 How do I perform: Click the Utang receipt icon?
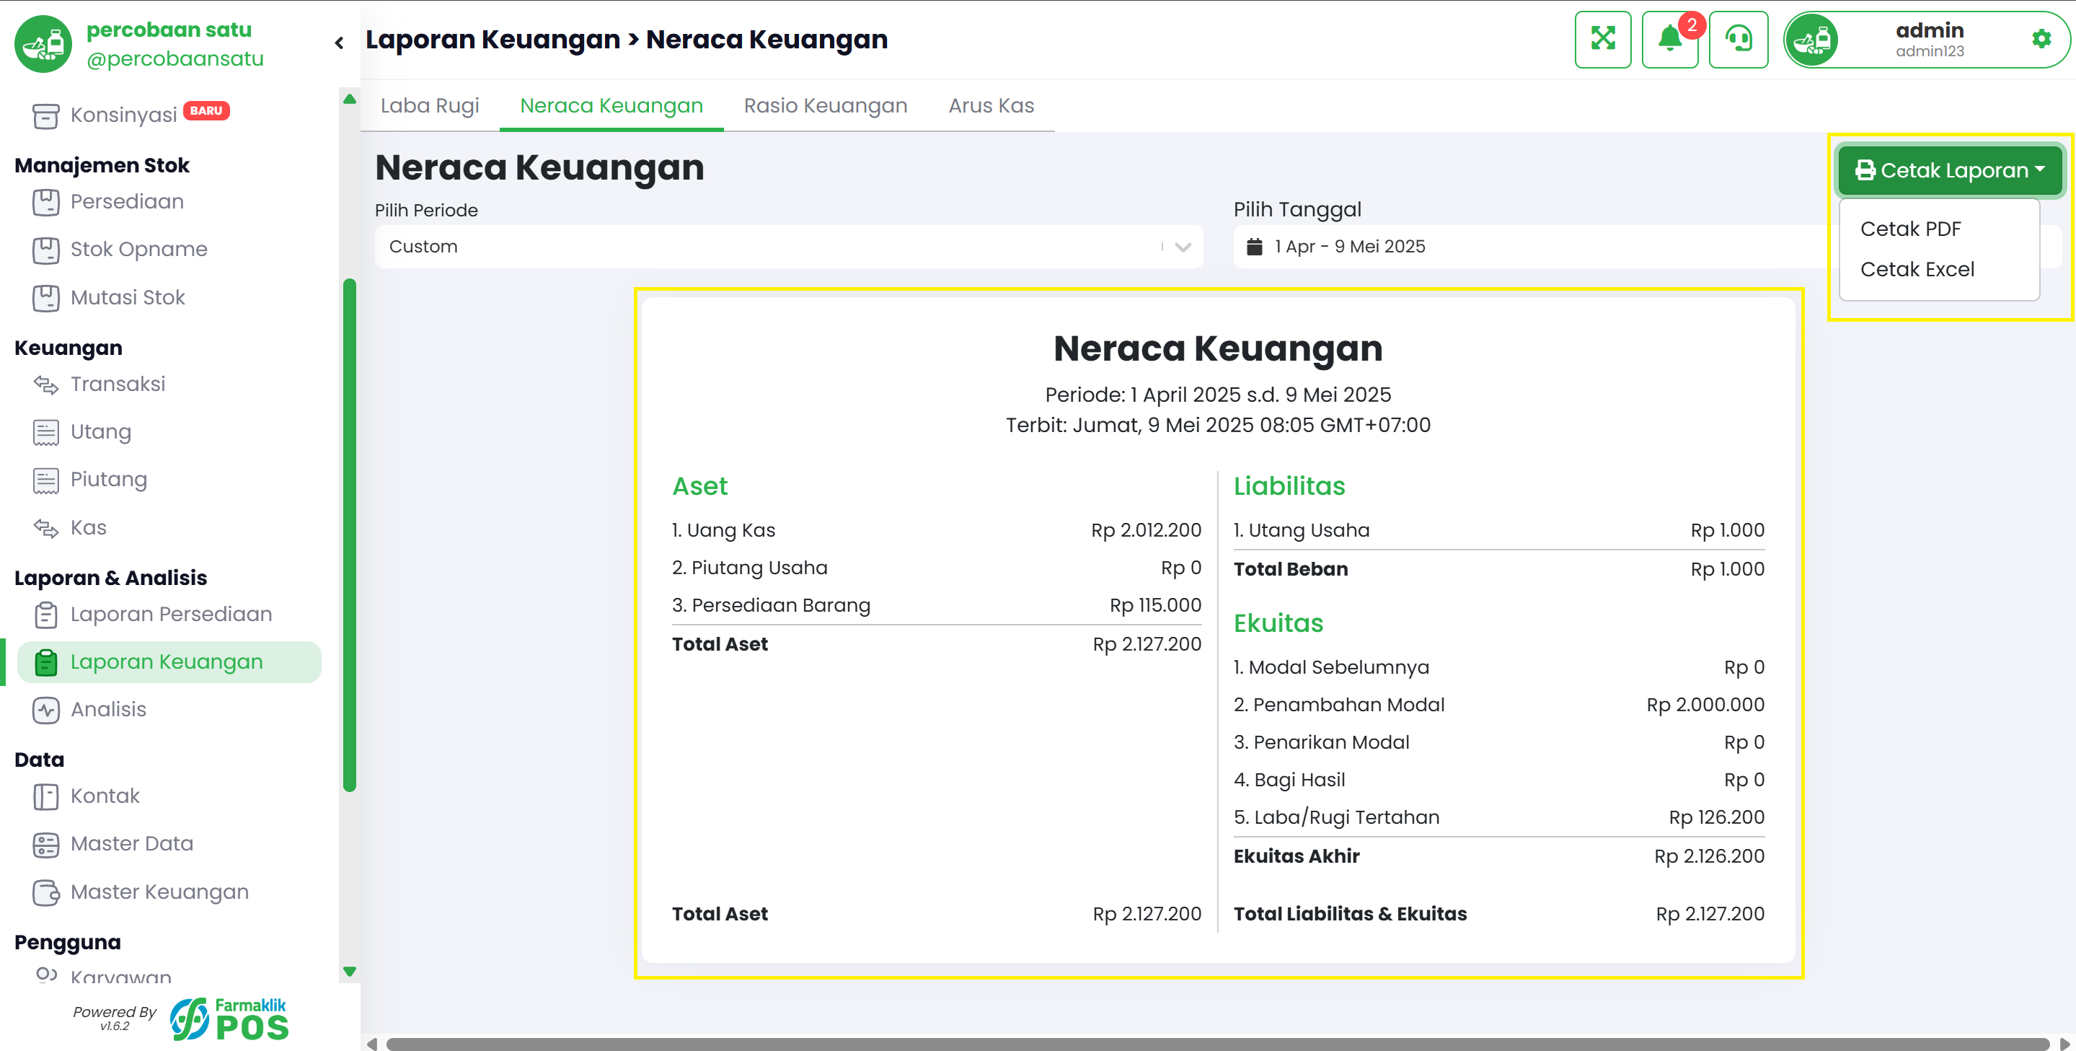(45, 433)
